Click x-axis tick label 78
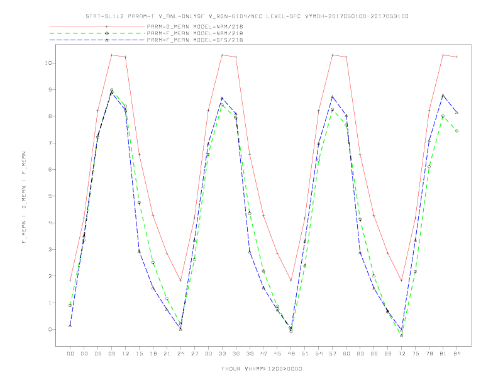498x385 pixels. (x=429, y=354)
